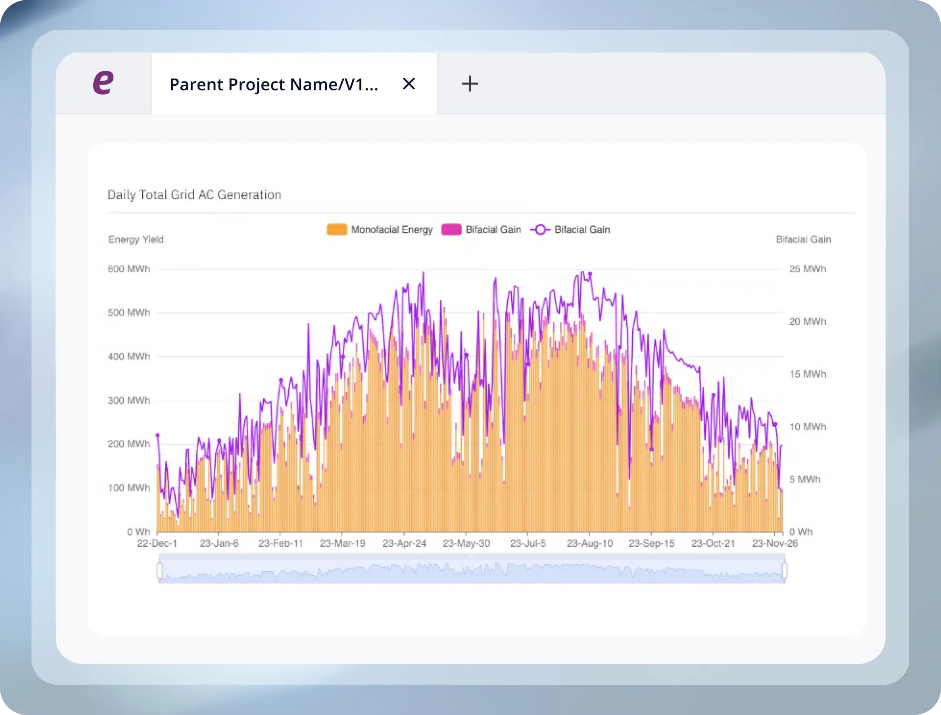The width and height of the screenshot is (941, 715).
Task: Click the purple e logo icon
Action: 103,83
